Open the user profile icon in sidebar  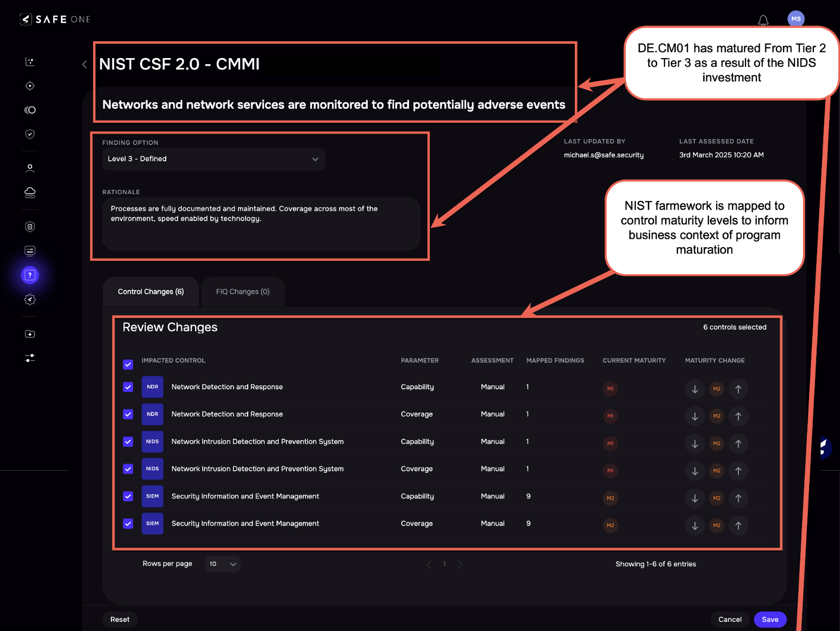click(x=30, y=168)
